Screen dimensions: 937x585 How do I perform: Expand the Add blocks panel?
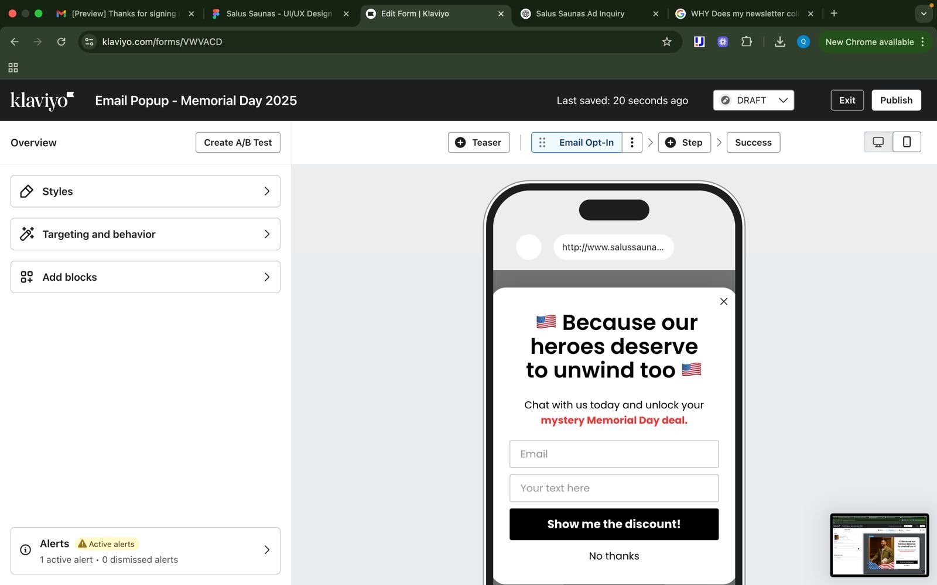click(x=145, y=277)
